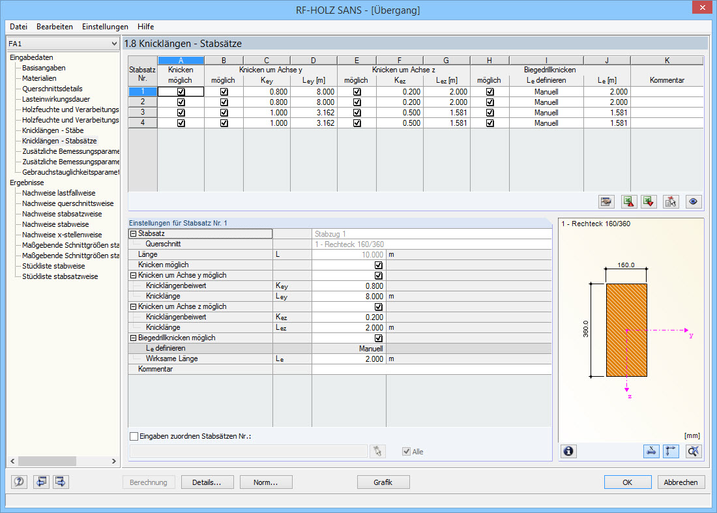This screenshot has width=717, height=513.
Task: Open cross-section info with the 'i' icon
Action: click(569, 451)
